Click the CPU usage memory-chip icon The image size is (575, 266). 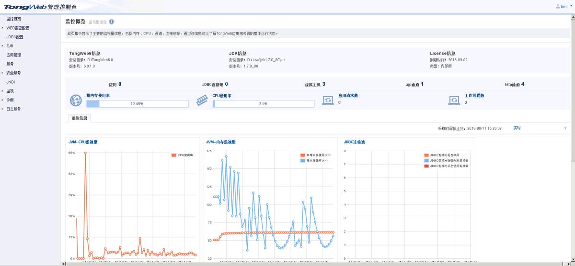(x=203, y=100)
